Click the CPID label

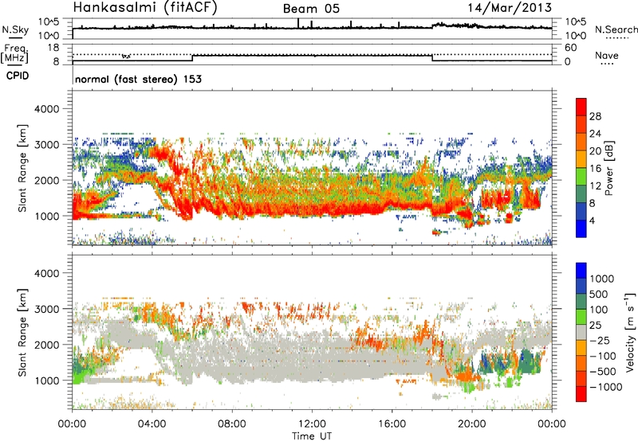point(18,76)
